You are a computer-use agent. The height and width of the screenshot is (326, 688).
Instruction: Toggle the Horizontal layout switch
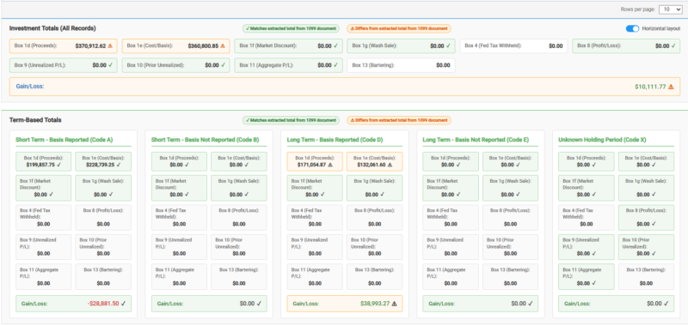click(x=632, y=28)
